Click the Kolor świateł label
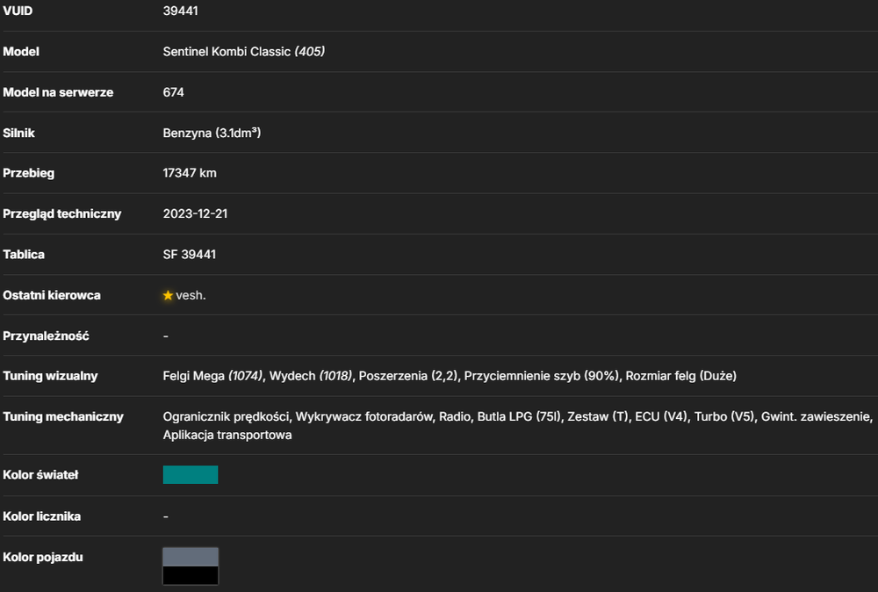The width and height of the screenshot is (878, 592). [41, 475]
